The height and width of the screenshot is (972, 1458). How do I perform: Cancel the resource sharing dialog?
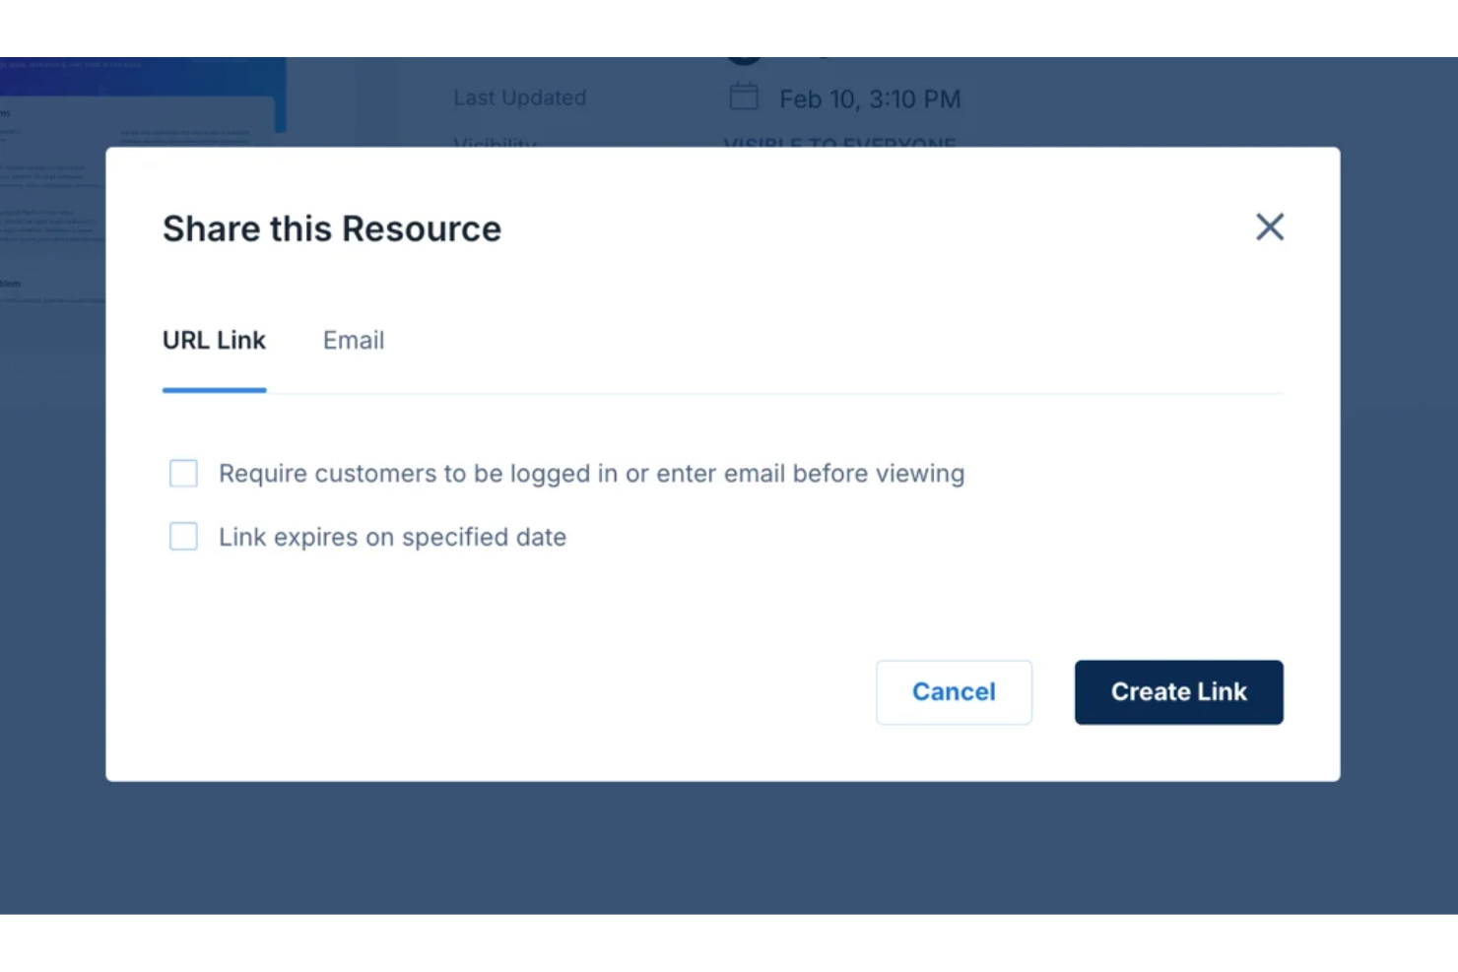[x=953, y=691]
